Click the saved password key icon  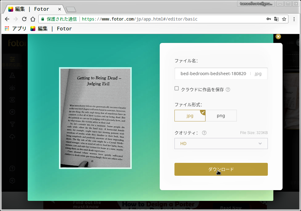(x=269, y=19)
